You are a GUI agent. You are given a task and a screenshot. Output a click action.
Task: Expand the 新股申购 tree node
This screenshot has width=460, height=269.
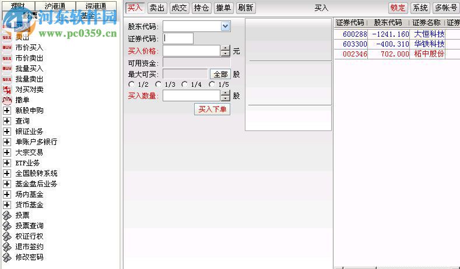[7, 111]
